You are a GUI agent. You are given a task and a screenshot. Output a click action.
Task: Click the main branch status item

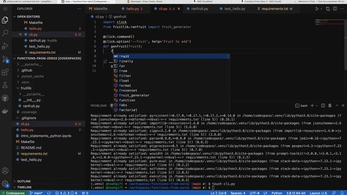[x=36, y=193]
